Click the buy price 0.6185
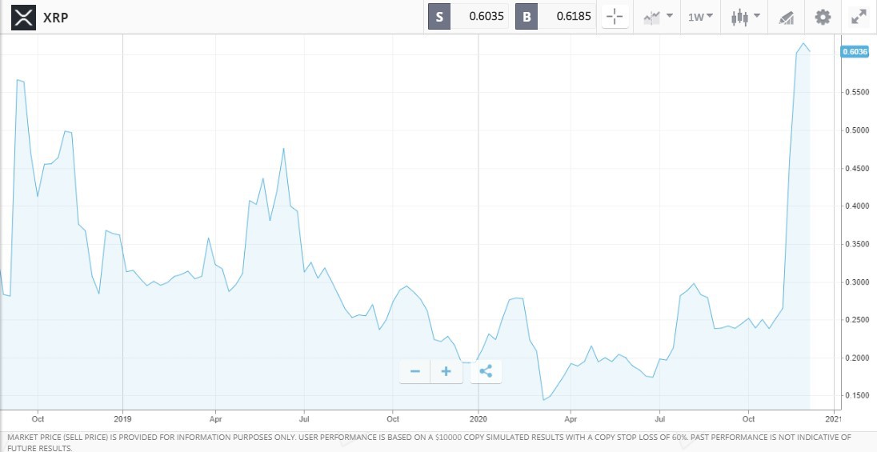 point(571,17)
